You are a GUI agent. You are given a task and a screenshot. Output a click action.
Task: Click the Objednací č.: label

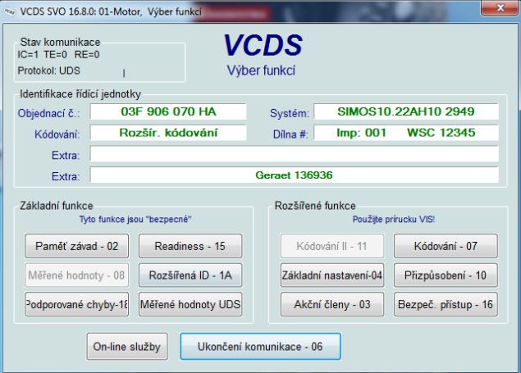[x=49, y=113]
